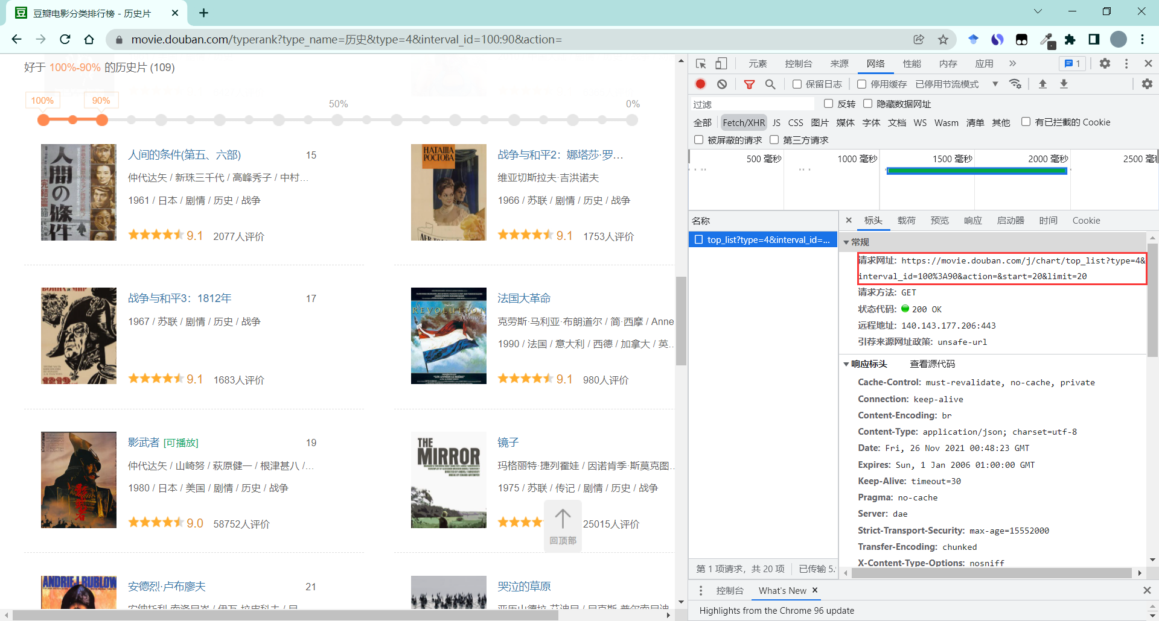Open the Chrome profile avatar

(1119, 39)
